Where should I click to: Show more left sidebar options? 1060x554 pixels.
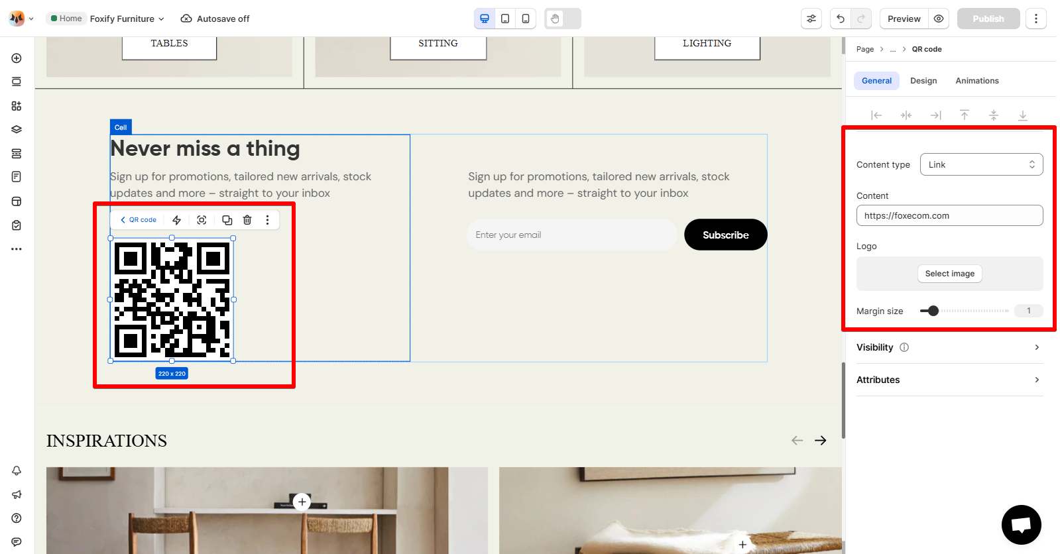pos(17,249)
